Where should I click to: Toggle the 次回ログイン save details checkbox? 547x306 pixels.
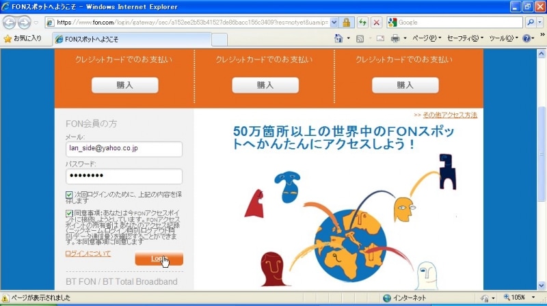[69, 195]
